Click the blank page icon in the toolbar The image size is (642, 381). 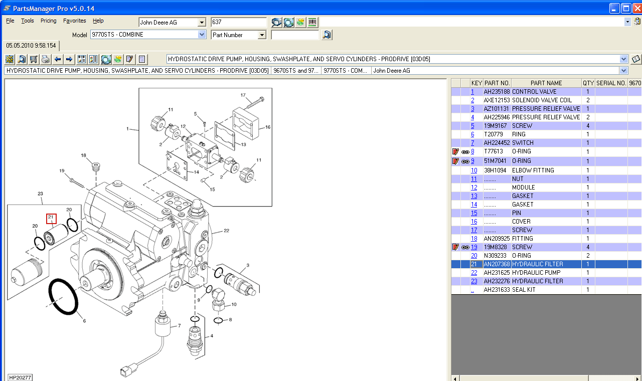142,59
